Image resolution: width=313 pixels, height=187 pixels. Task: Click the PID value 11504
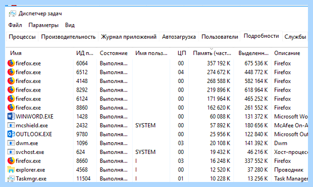(x=83, y=178)
